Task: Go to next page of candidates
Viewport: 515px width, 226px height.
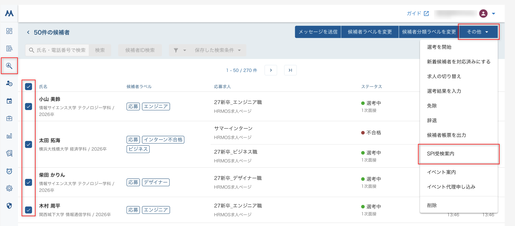Action: click(x=271, y=70)
